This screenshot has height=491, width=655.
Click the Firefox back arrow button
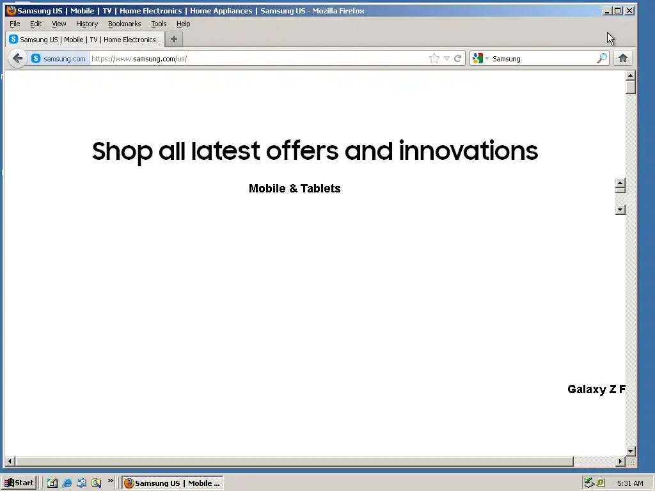pos(17,58)
